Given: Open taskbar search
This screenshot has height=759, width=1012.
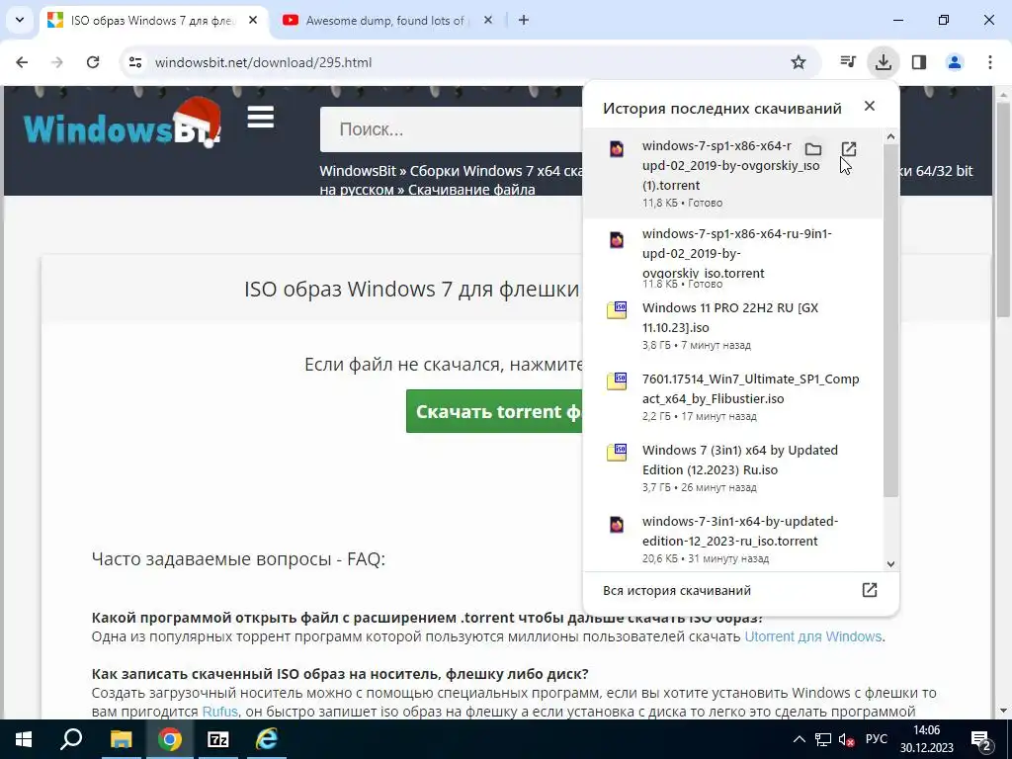Looking at the screenshot, I should [x=71, y=739].
